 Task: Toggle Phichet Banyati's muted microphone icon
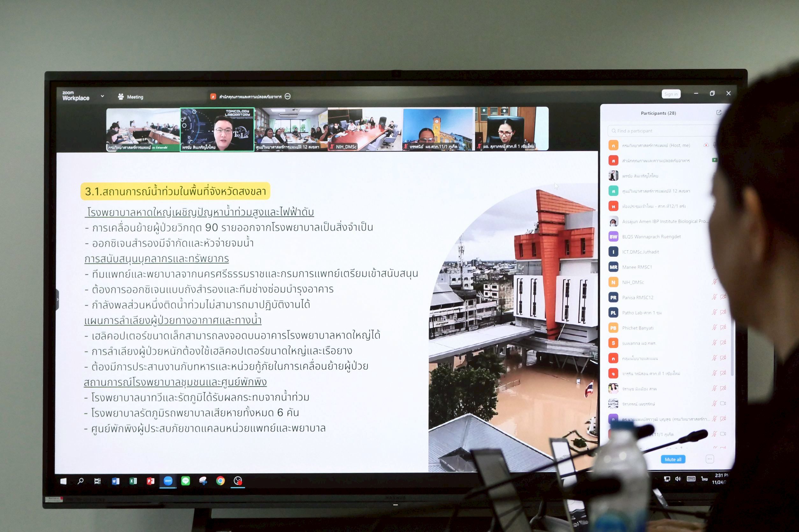(x=714, y=327)
